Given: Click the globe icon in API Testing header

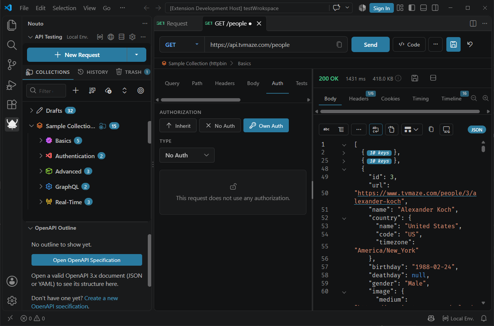Looking at the screenshot, I should (x=111, y=37).
